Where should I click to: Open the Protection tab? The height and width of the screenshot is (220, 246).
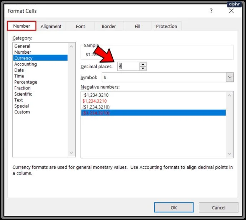coord(166,26)
